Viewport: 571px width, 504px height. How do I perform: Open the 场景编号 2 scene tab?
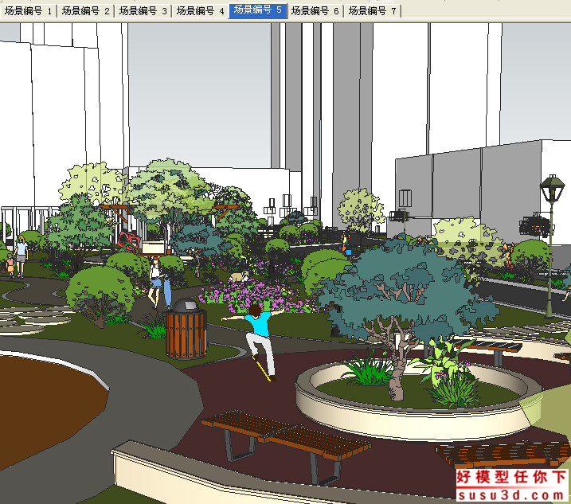coord(85,11)
